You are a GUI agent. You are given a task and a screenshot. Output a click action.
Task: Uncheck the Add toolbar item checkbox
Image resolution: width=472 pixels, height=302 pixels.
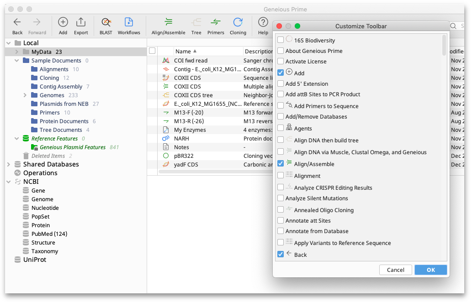pyautogui.click(x=280, y=73)
